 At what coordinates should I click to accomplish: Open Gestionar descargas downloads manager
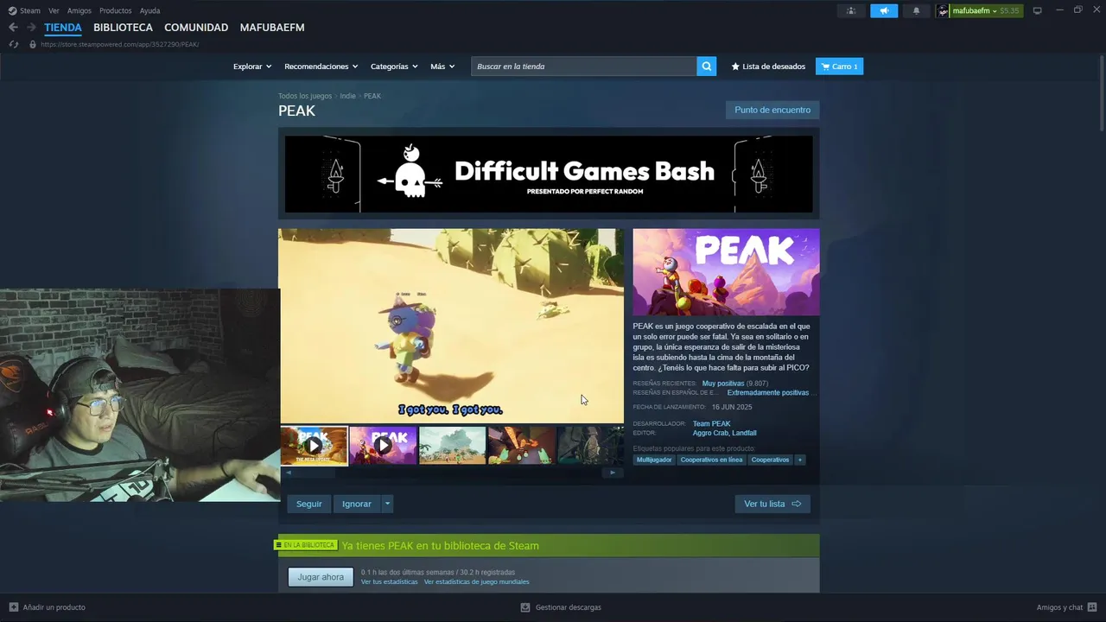tap(561, 607)
